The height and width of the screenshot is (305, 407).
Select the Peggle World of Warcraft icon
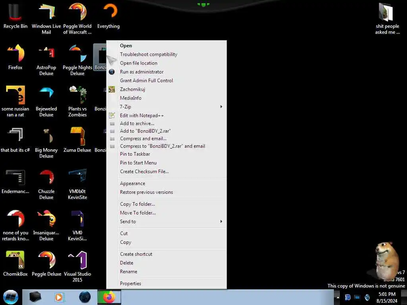click(78, 19)
